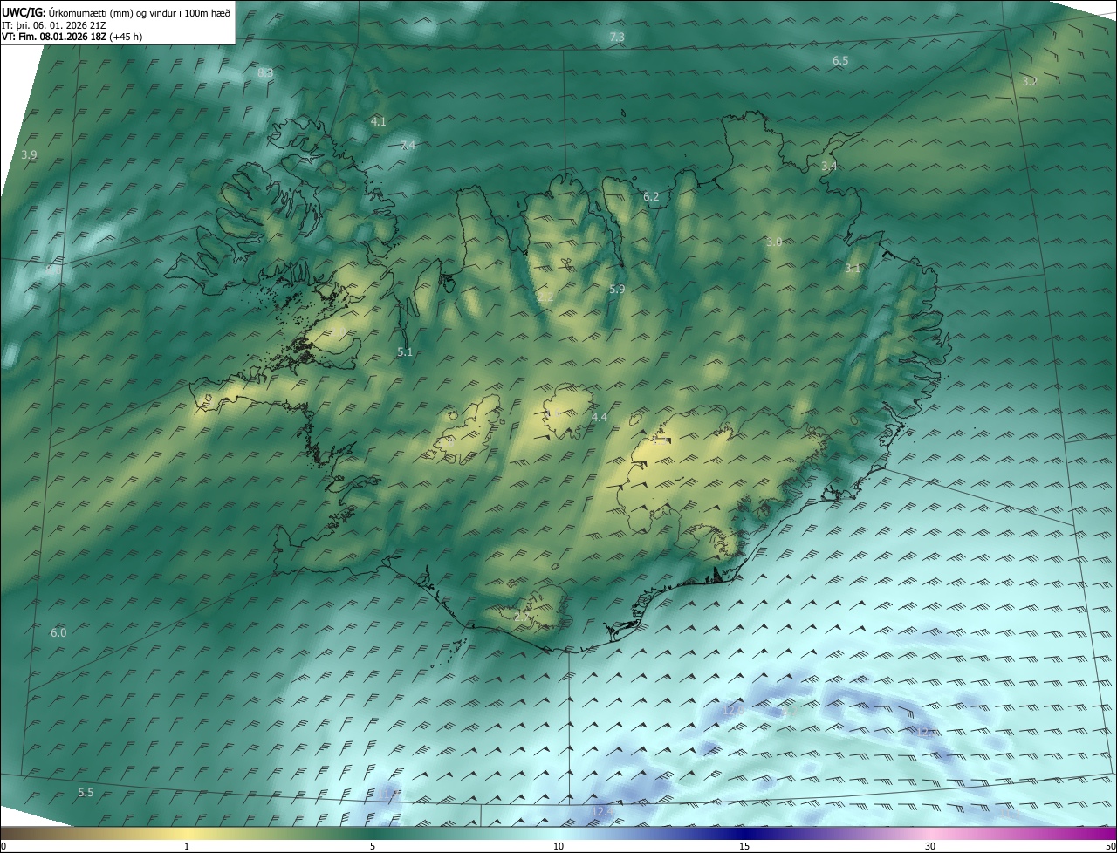This screenshot has height=853, width=1117.
Task: Click the 7.4 value label on the map
Action: pyautogui.click(x=408, y=145)
